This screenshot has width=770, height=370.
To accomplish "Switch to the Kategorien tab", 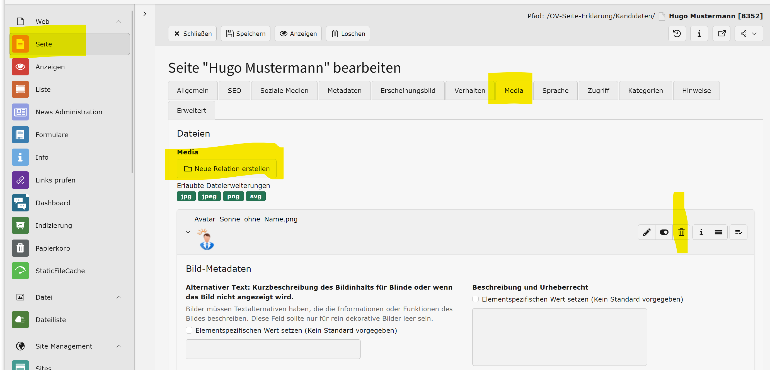I will (x=646, y=90).
